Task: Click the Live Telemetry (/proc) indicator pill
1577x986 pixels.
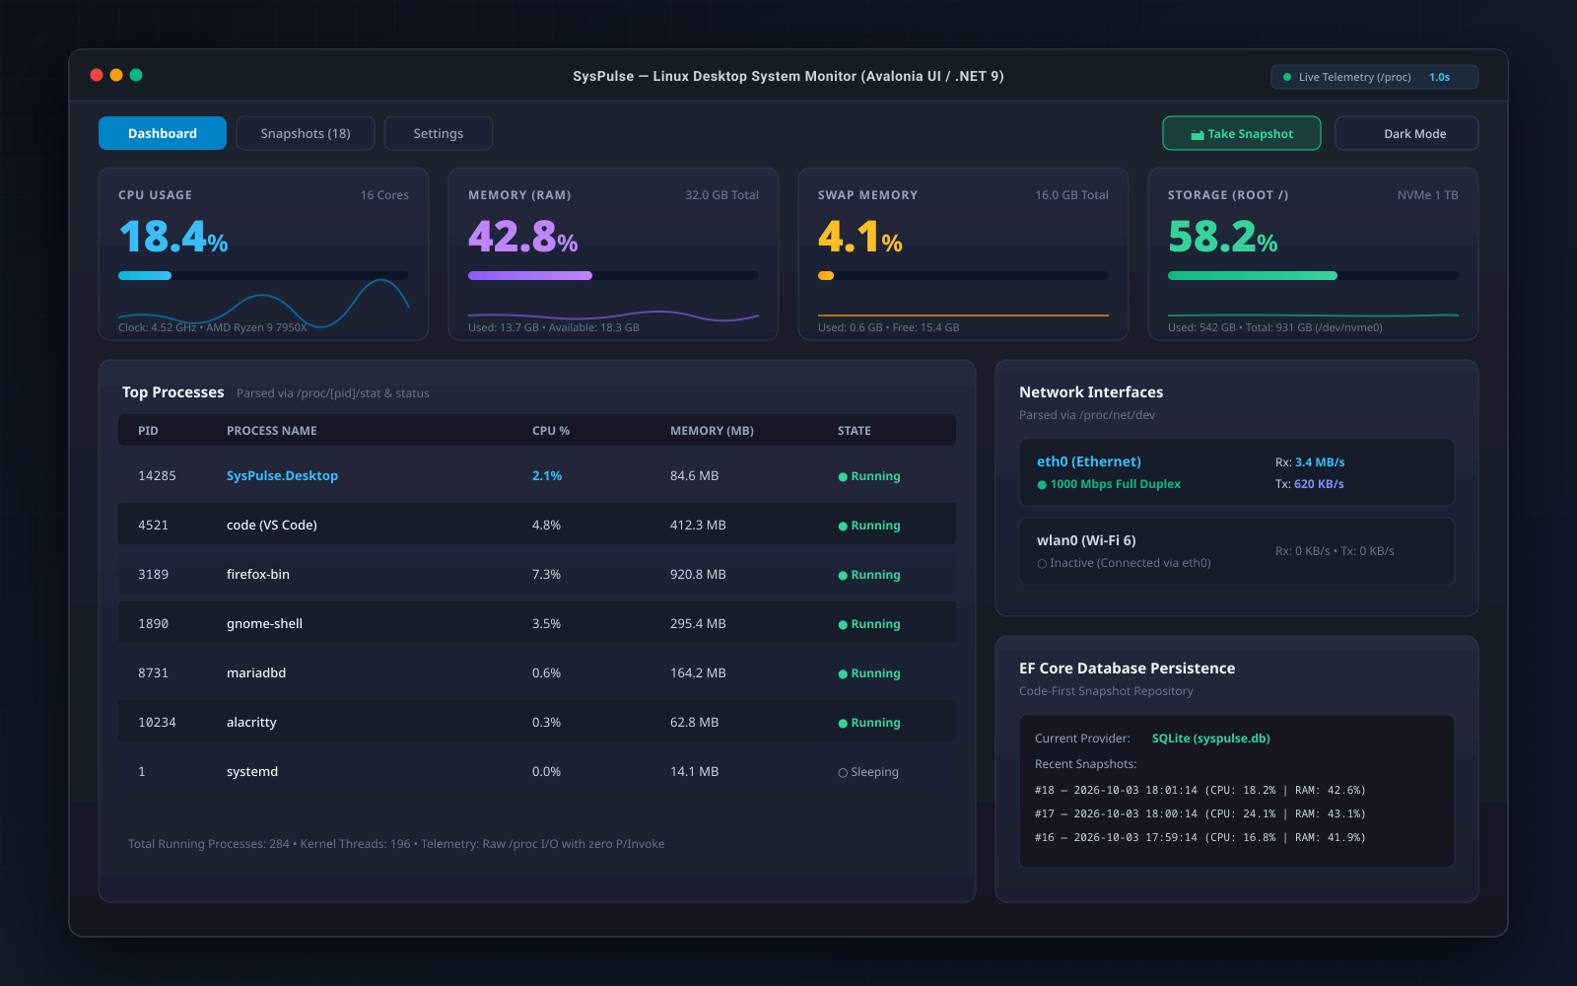Action: coord(1375,77)
